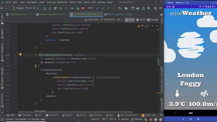The height and width of the screenshot is (122, 217).
Task: Open the Analyze menu
Action: [x=51, y=2]
